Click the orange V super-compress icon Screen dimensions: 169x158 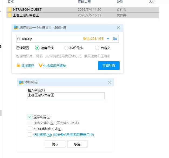pyautogui.click(x=40, y=65)
